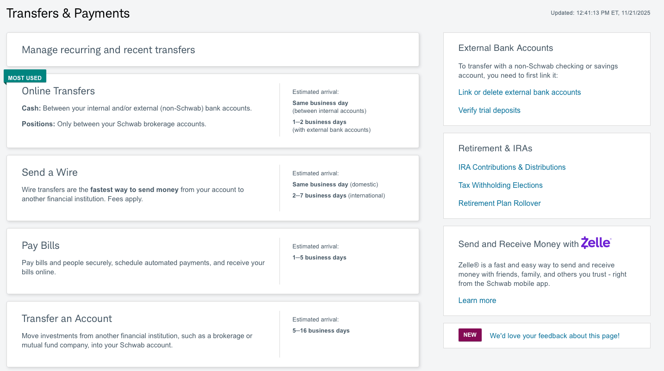The height and width of the screenshot is (371, 664).
Task: Click the Updated timestamp text
Action: [x=600, y=13]
